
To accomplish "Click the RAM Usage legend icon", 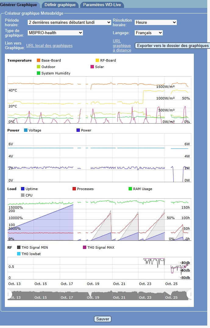I will (130, 189).
